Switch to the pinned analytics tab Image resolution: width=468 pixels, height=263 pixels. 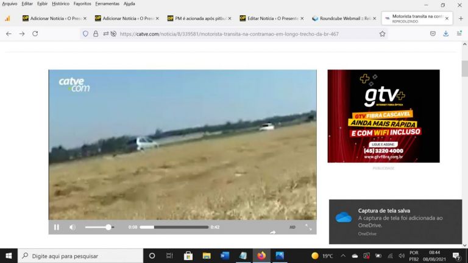coord(7,18)
